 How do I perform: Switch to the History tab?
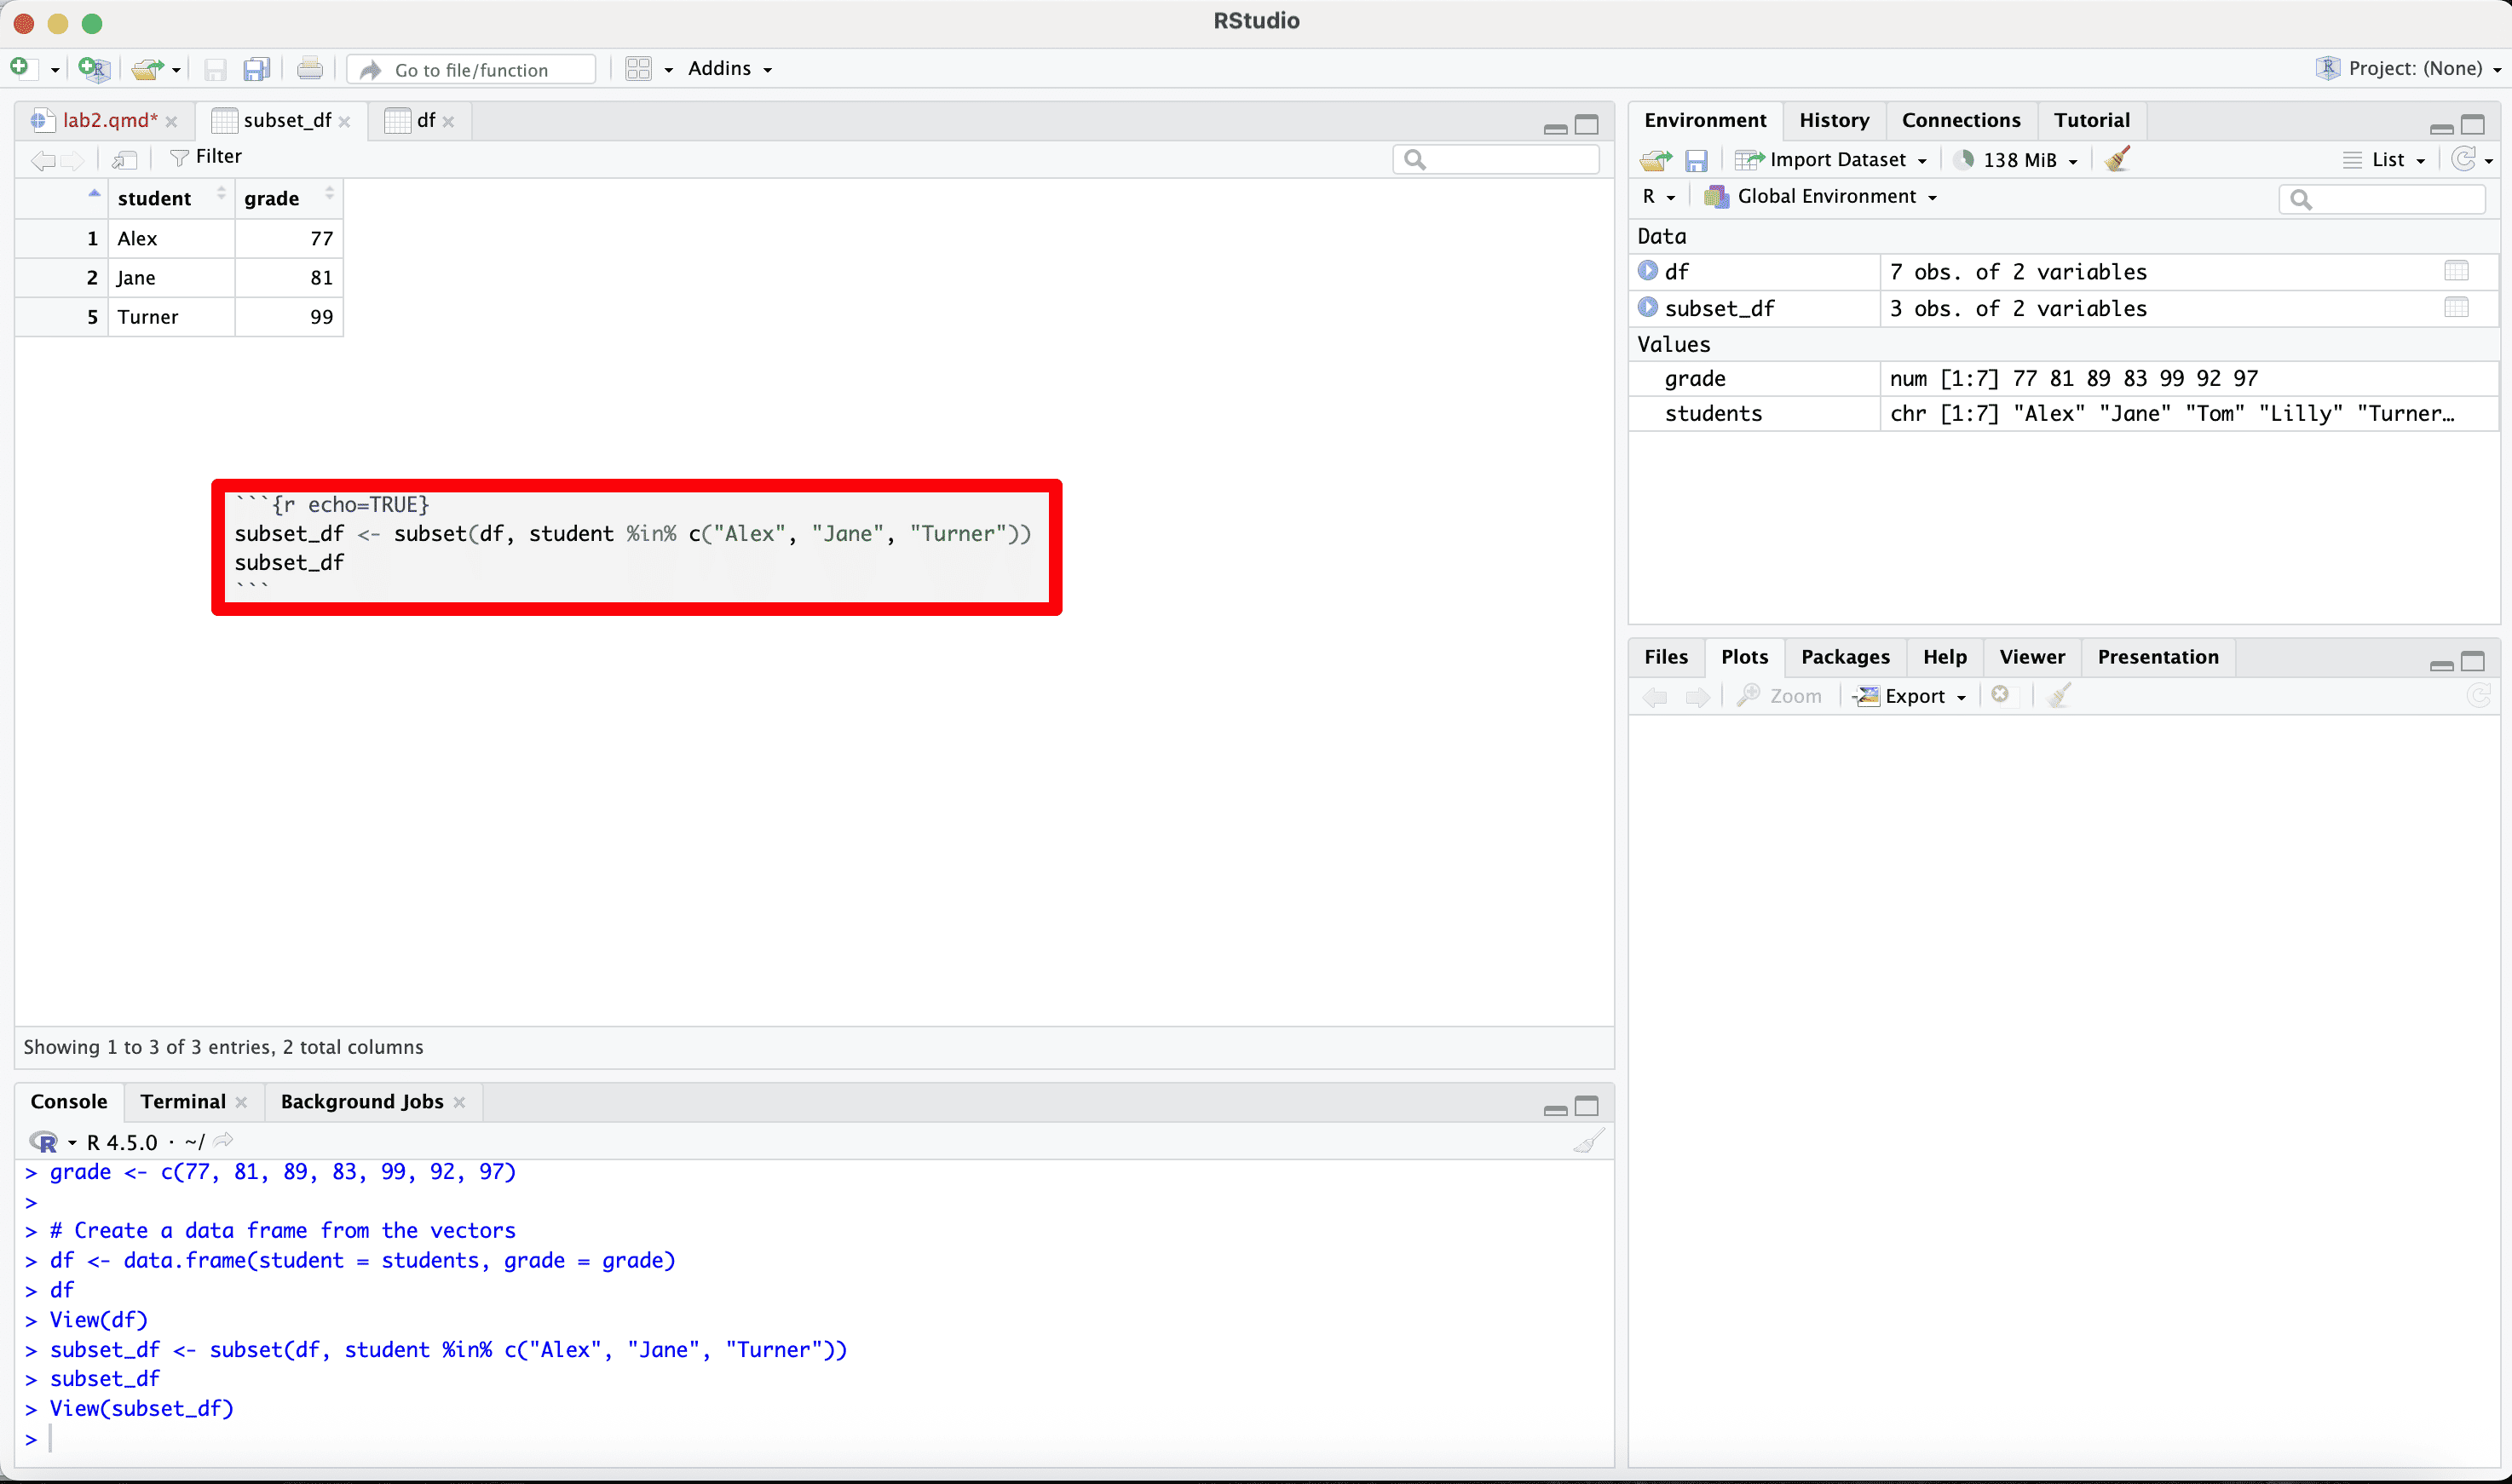[x=1833, y=120]
